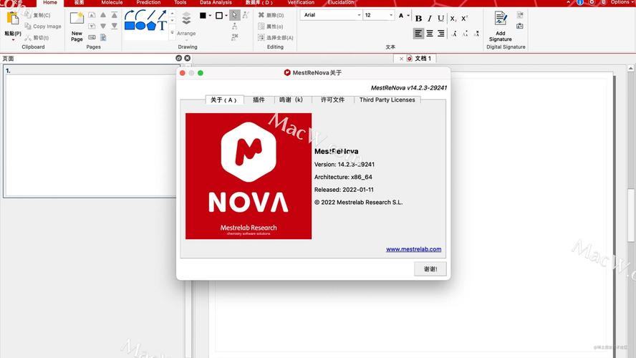Open the Molecule ribbon tab
The width and height of the screenshot is (636, 358).
[x=112, y=2]
